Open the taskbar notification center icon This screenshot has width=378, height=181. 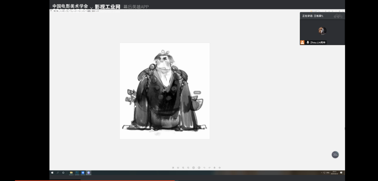[341, 173]
